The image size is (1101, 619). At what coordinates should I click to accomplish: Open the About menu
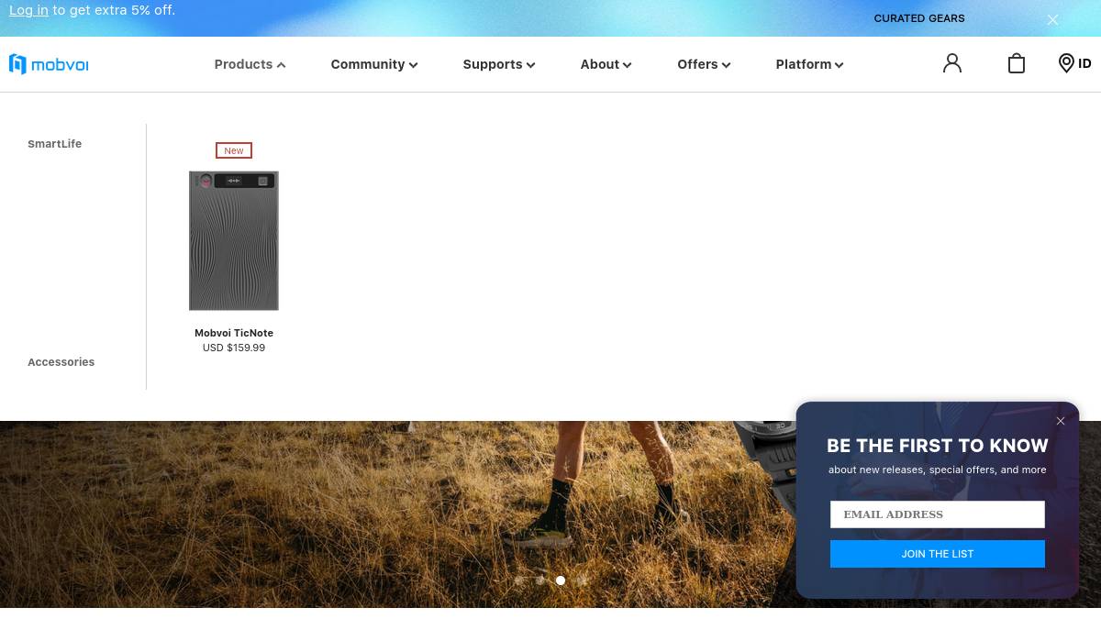coord(606,64)
